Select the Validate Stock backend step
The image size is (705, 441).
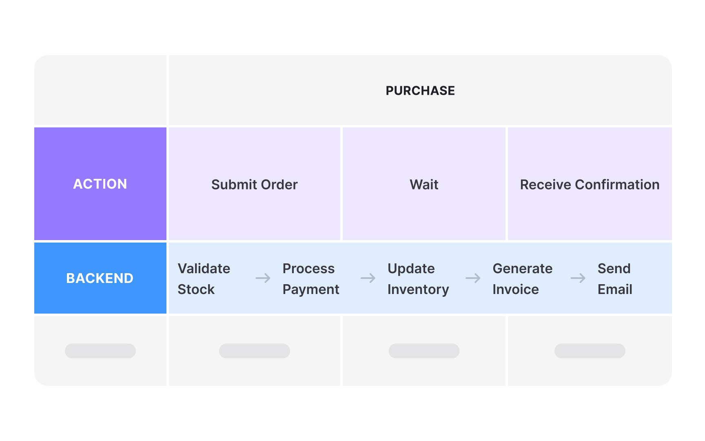click(204, 279)
